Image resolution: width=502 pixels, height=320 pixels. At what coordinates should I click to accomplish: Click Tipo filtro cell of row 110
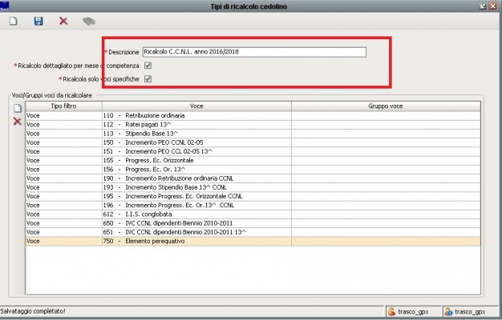click(63, 116)
